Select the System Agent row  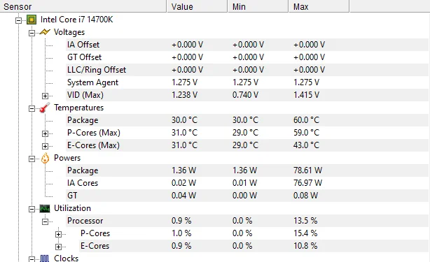247,82
